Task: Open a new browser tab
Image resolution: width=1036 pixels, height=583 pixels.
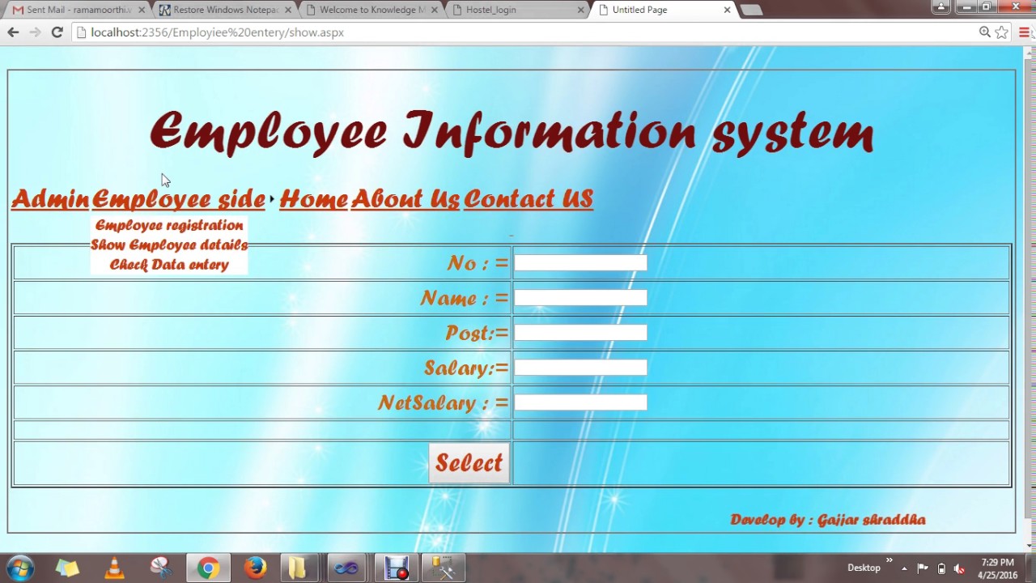Action: [751, 10]
